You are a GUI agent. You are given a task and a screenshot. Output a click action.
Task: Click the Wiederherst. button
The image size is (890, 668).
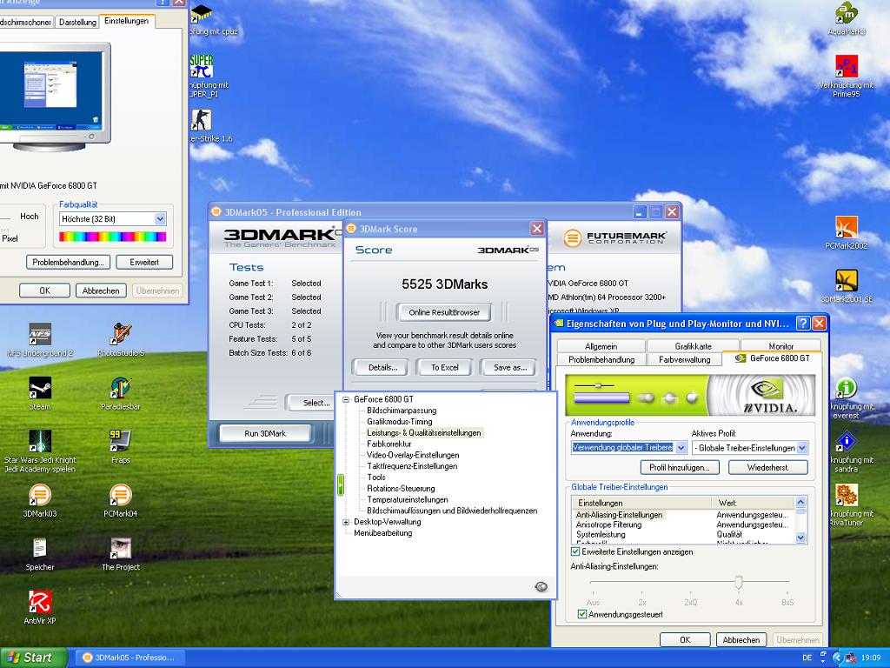[x=768, y=467]
